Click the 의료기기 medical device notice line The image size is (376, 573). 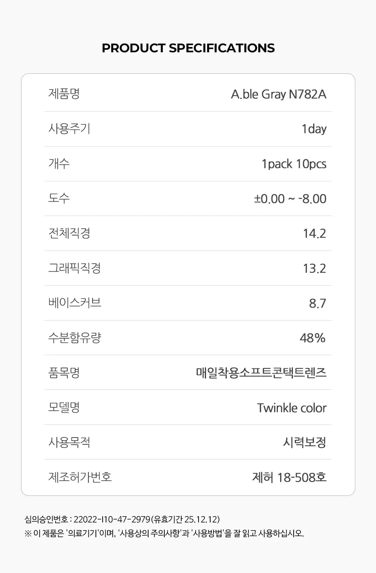tap(164, 533)
